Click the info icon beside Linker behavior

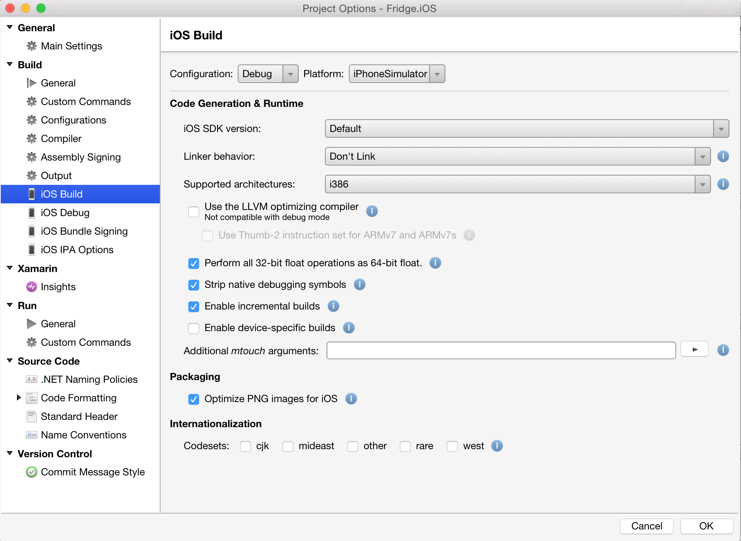(x=723, y=156)
